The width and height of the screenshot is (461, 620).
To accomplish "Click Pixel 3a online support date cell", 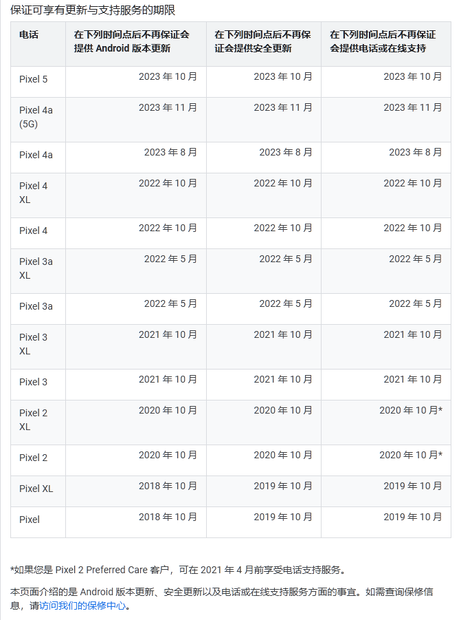I will pos(415,303).
